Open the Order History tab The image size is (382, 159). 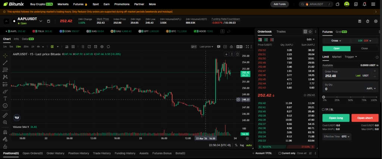[x=55, y=153]
